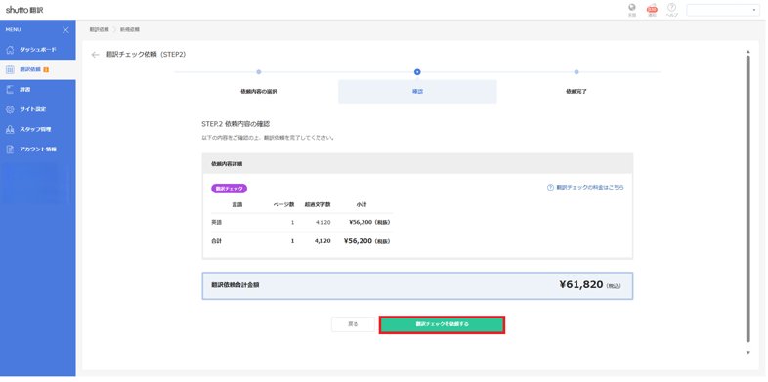The image size is (768, 382).
Task: Click the 翻訳チェックを依頼する button
Action: [x=442, y=324]
